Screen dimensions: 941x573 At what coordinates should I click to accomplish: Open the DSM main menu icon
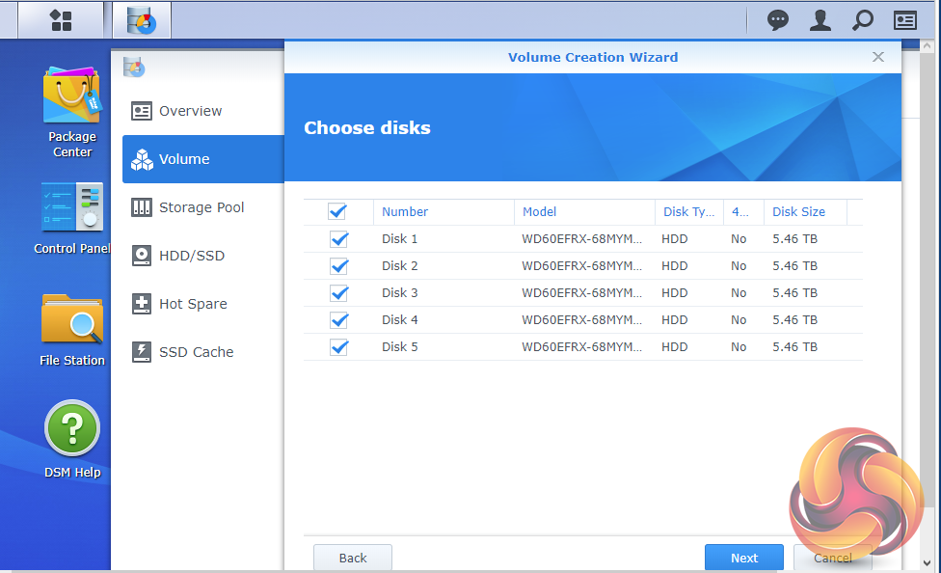tap(61, 19)
